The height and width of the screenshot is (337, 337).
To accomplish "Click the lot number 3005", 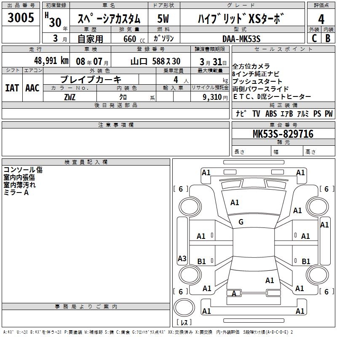I will 21,17.
